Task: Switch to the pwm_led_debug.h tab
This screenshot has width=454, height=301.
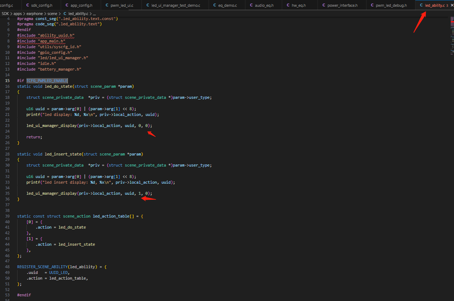Action: point(391,5)
